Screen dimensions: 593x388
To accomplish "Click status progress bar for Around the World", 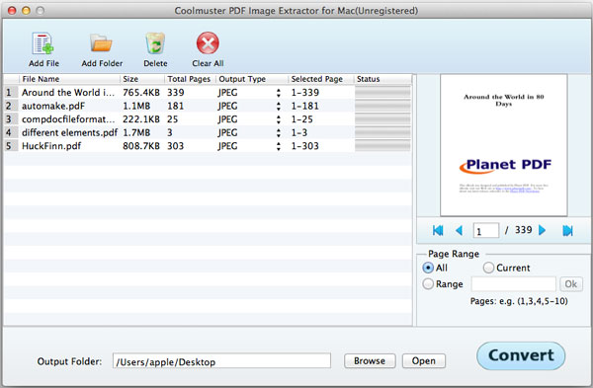I will 382,92.
